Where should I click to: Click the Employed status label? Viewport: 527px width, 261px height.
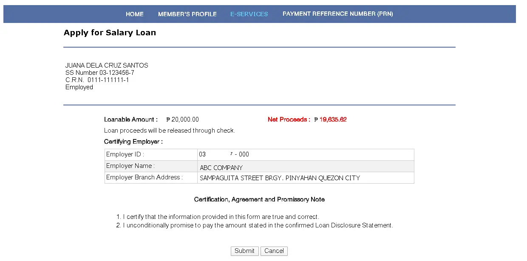pos(79,87)
